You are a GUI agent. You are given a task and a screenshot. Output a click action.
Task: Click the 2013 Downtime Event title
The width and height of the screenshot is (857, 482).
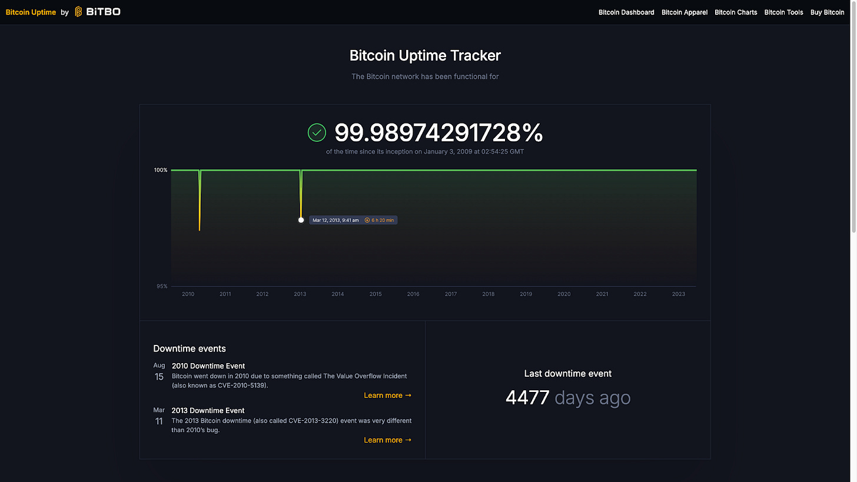[208, 411]
